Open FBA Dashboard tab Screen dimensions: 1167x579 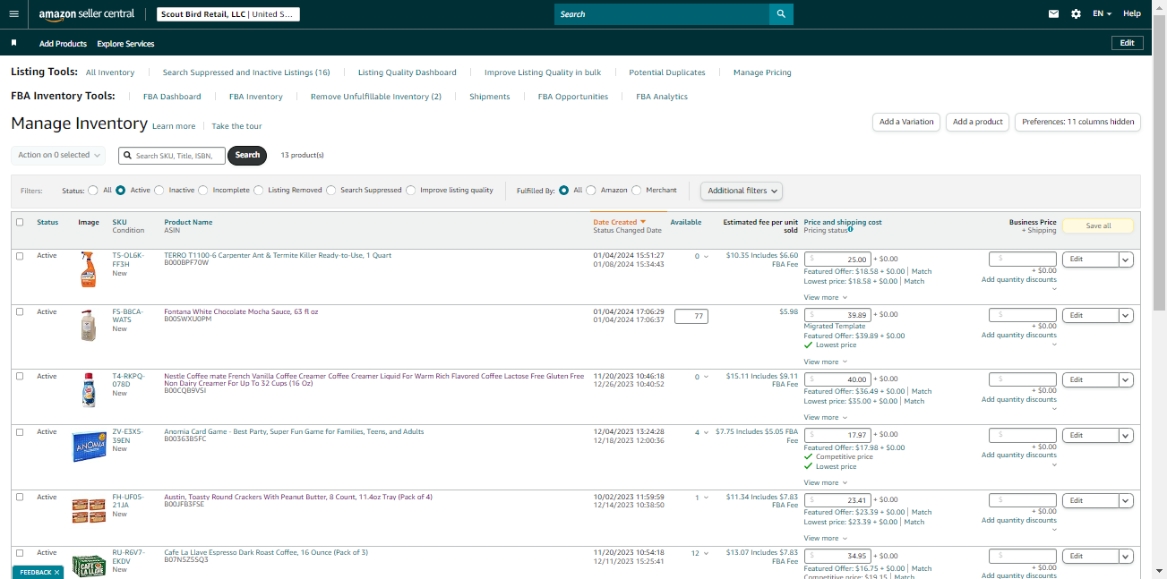pyautogui.click(x=172, y=97)
